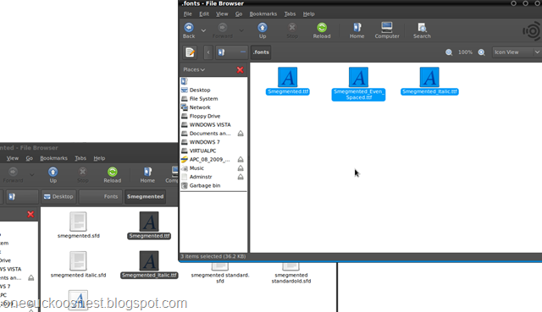The image size is (542, 312).
Task: Click Back in the .fonts window toolbar
Action: pyautogui.click(x=189, y=30)
